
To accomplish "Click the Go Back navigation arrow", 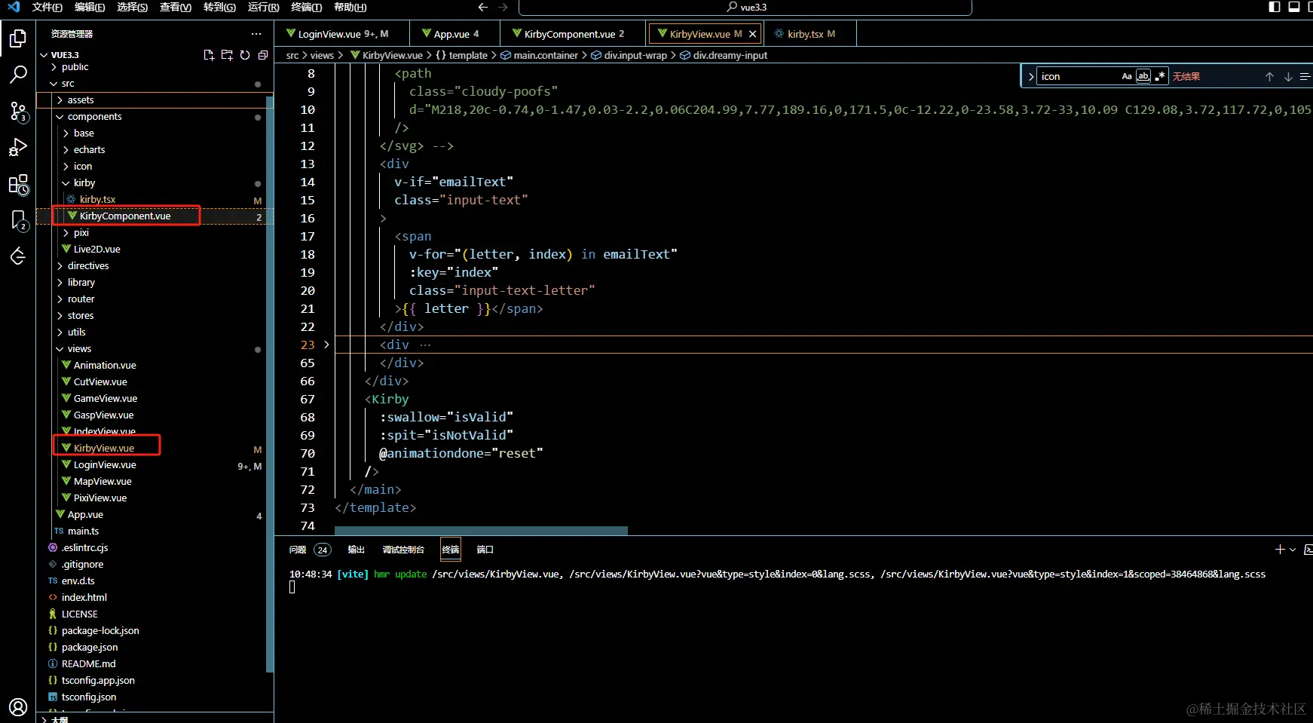I will (483, 8).
